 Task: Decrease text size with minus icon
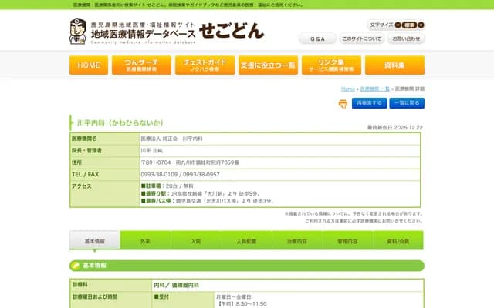(396, 25)
